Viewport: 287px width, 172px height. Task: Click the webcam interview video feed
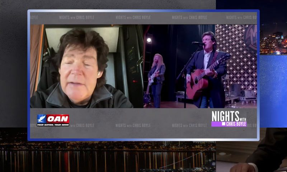pos(86,66)
